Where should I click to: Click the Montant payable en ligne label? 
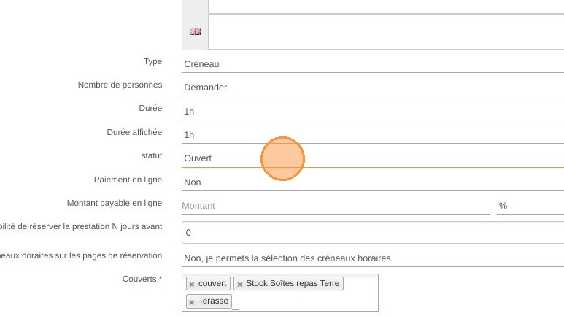click(x=115, y=203)
